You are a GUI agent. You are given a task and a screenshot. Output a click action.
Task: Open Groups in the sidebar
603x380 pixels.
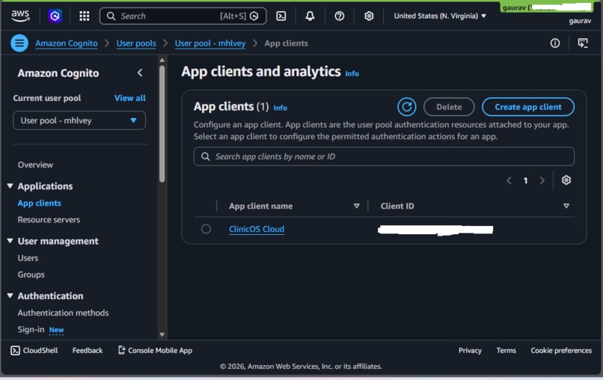31,275
